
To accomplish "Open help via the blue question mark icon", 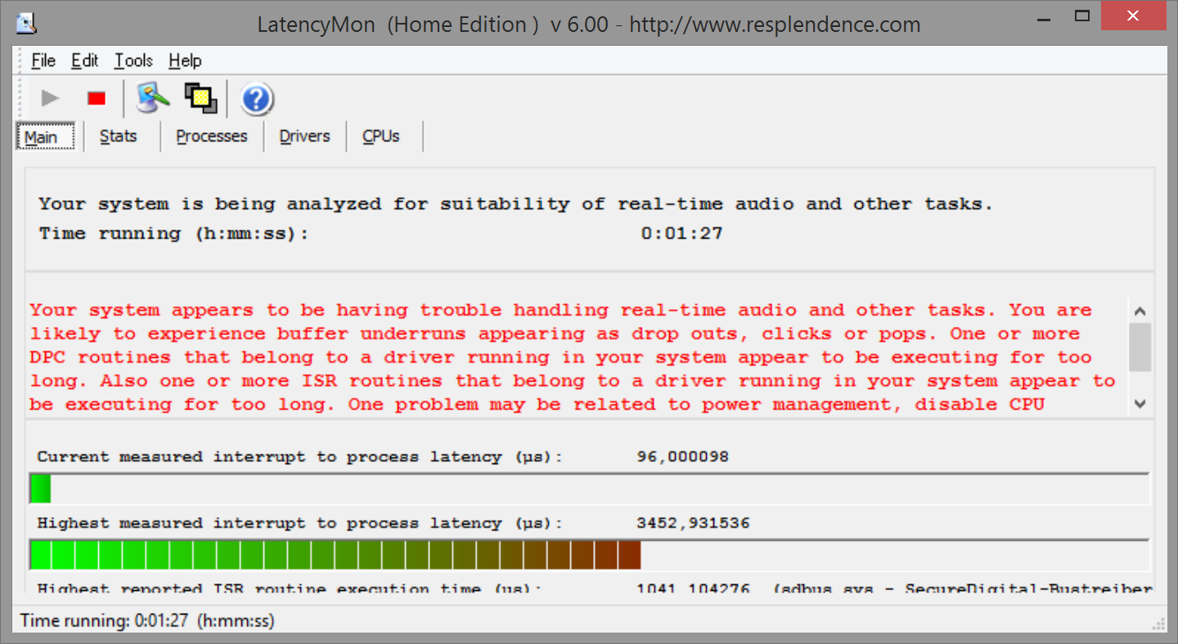I will 256,99.
